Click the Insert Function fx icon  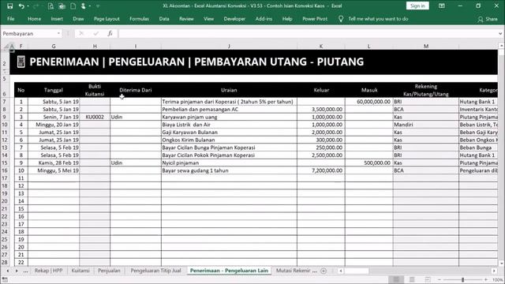tap(110, 33)
